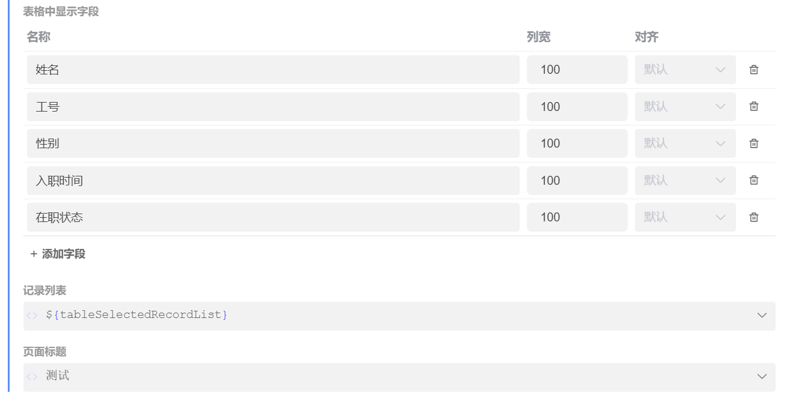This screenshot has height=408, width=790.
Task: Open the alignment dropdown on the 在职状态 row
Action: (685, 217)
